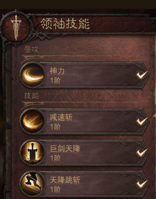Select the 天降跳斩 leaping figure icon

(32, 184)
